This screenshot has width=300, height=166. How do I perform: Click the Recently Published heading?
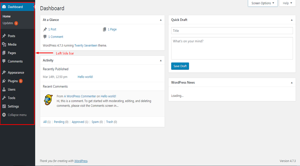(x=56, y=69)
